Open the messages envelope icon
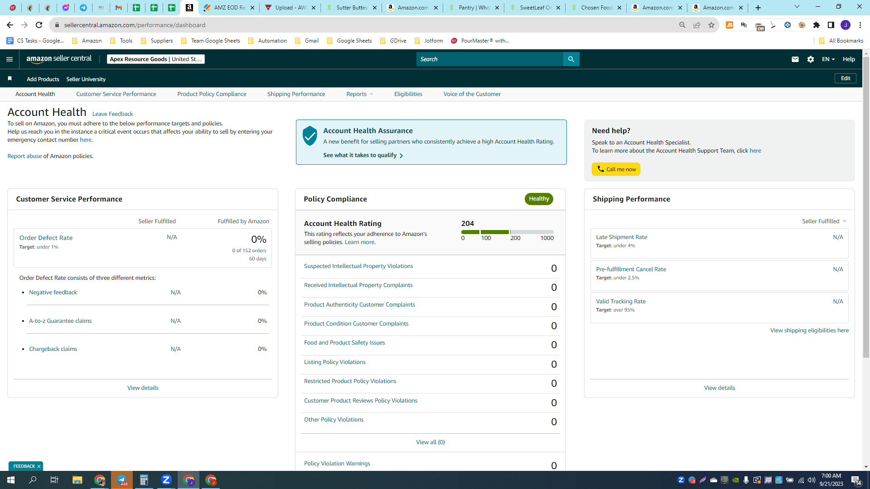This screenshot has width=870, height=489. 795,59
